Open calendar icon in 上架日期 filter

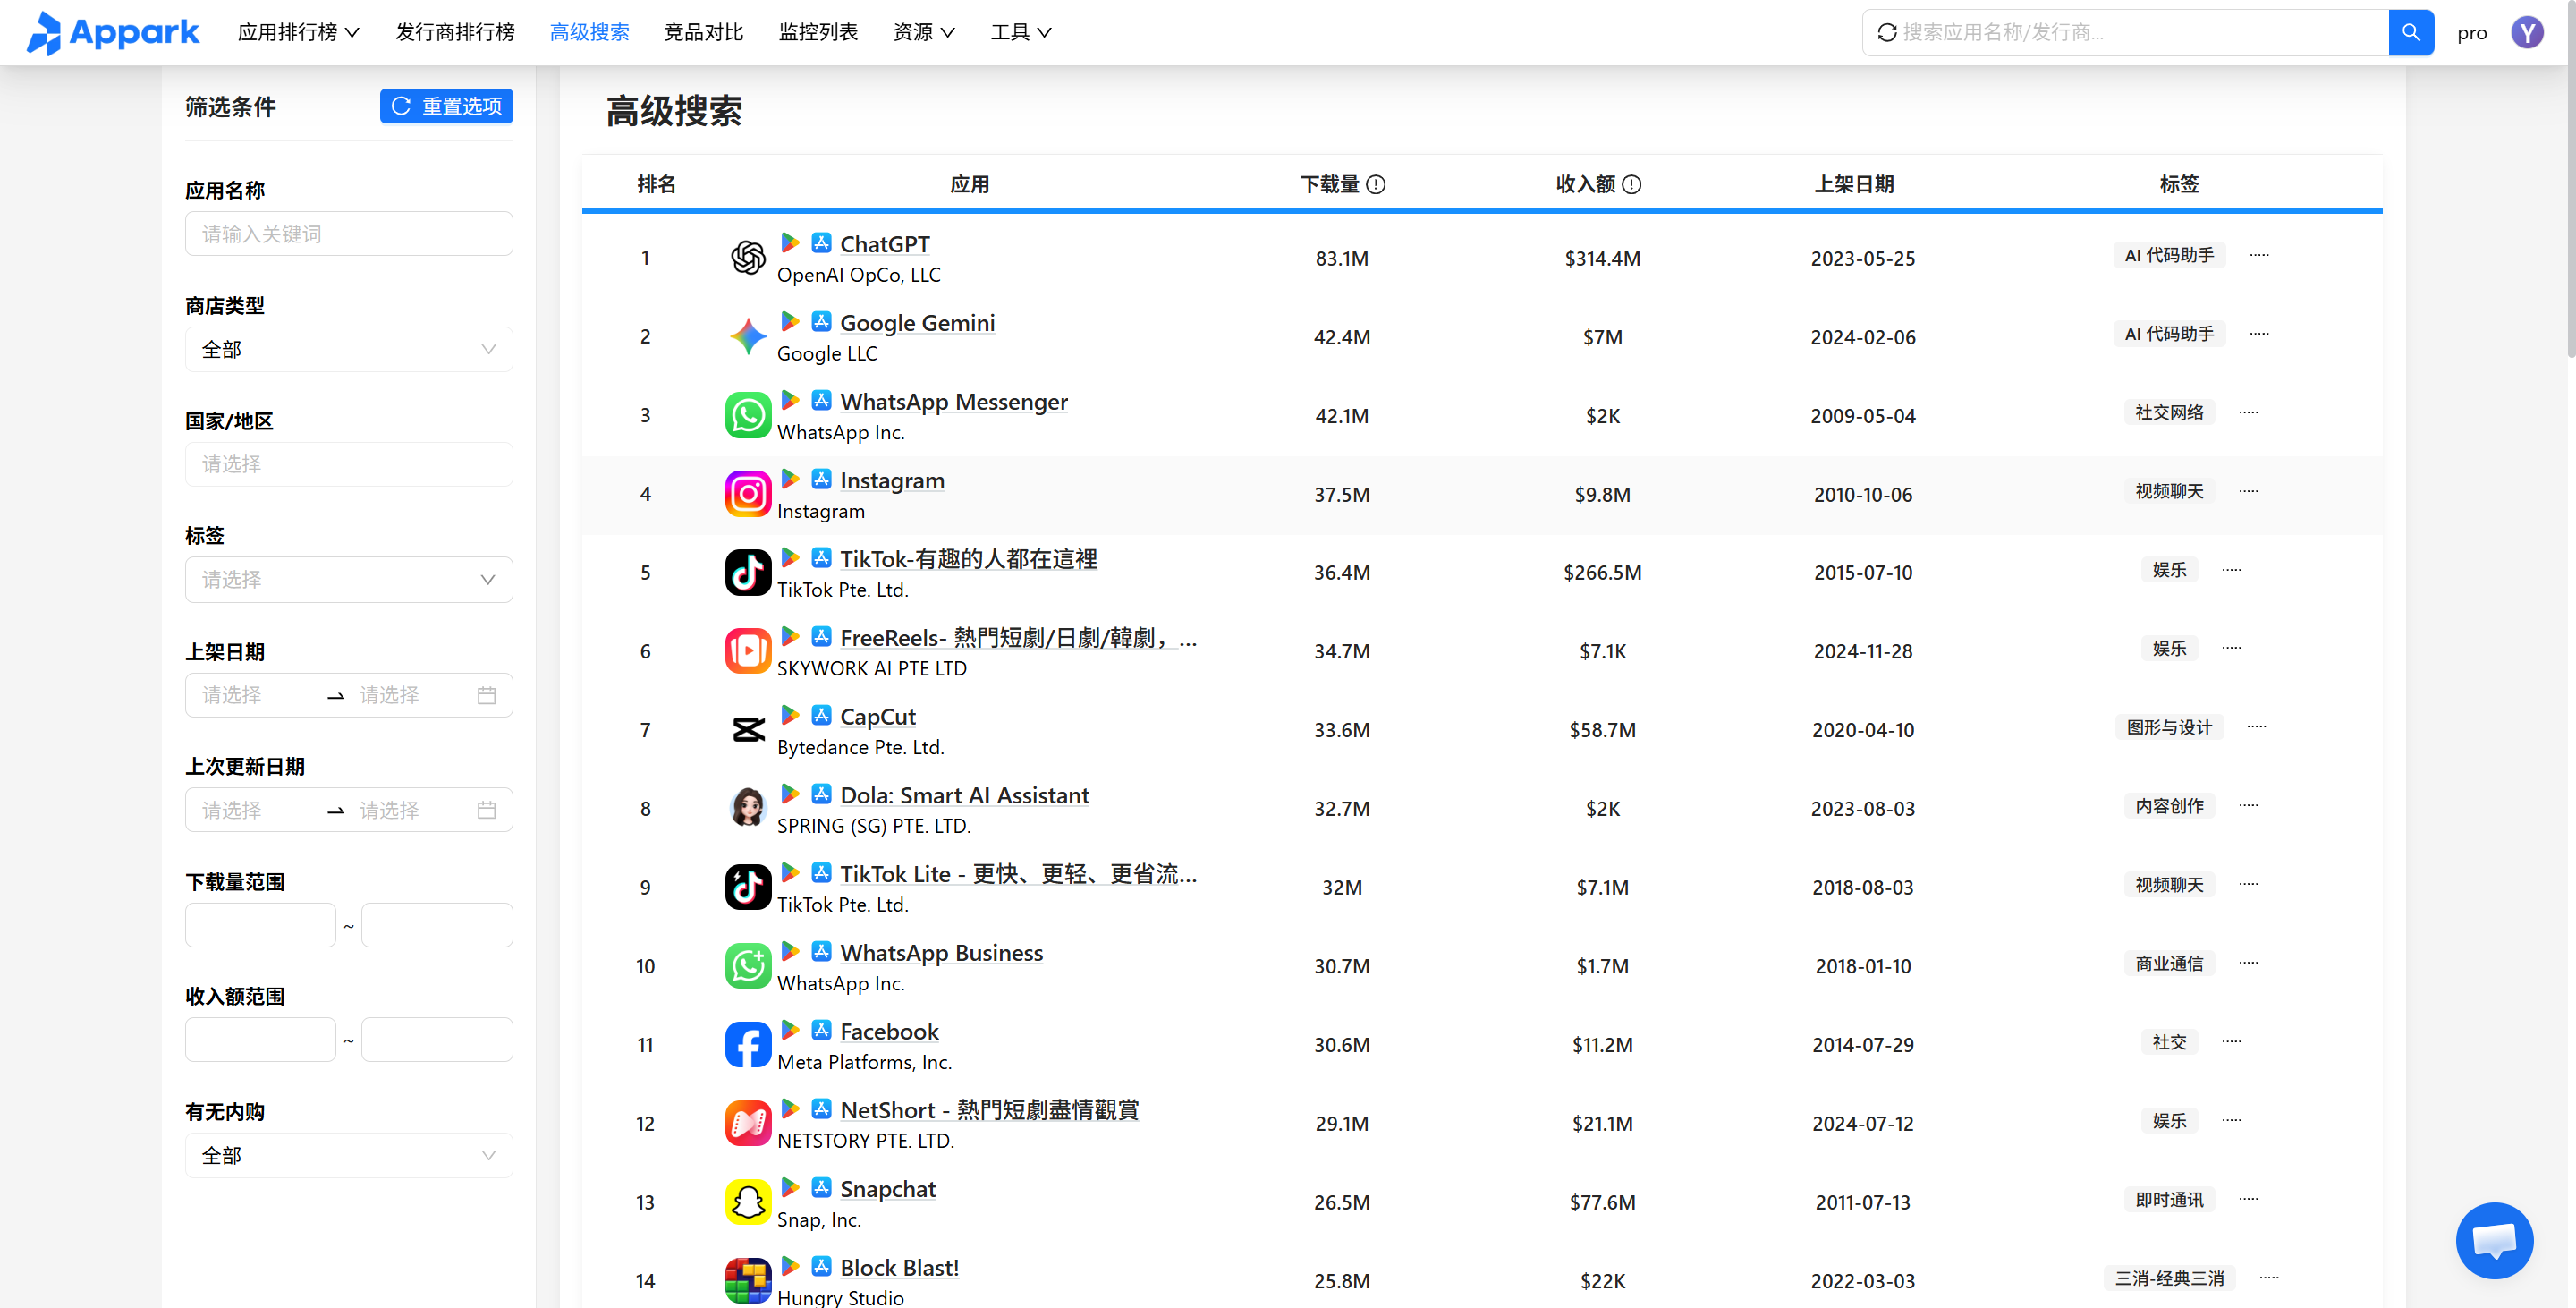click(x=487, y=695)
